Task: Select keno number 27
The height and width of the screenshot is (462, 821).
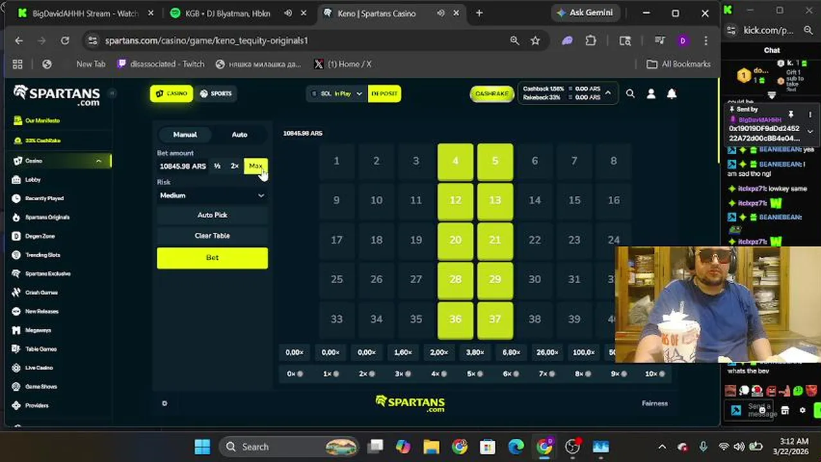Action: tap(416, 279)
